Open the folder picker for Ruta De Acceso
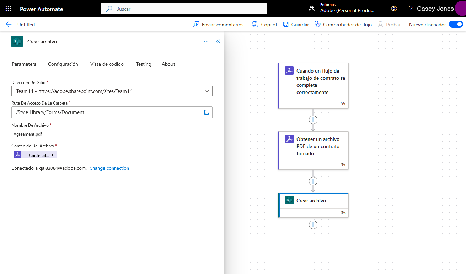This screenshot has width=466, height=274. (x=207, y=112)
